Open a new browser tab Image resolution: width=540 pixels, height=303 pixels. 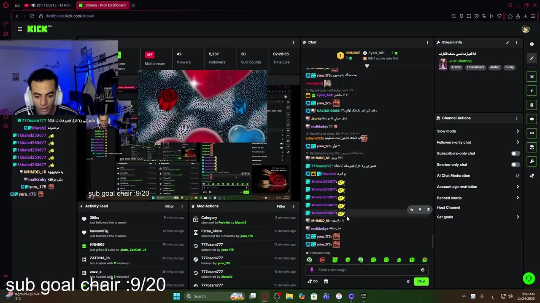point(133,5)
